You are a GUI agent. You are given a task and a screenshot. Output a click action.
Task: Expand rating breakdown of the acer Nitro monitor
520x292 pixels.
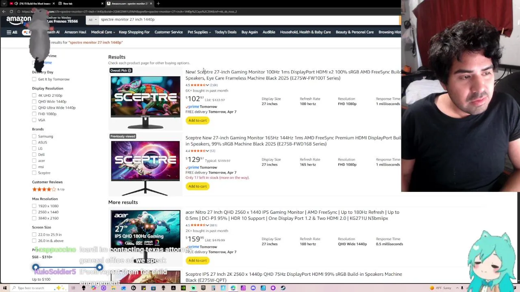coord(207,225)
